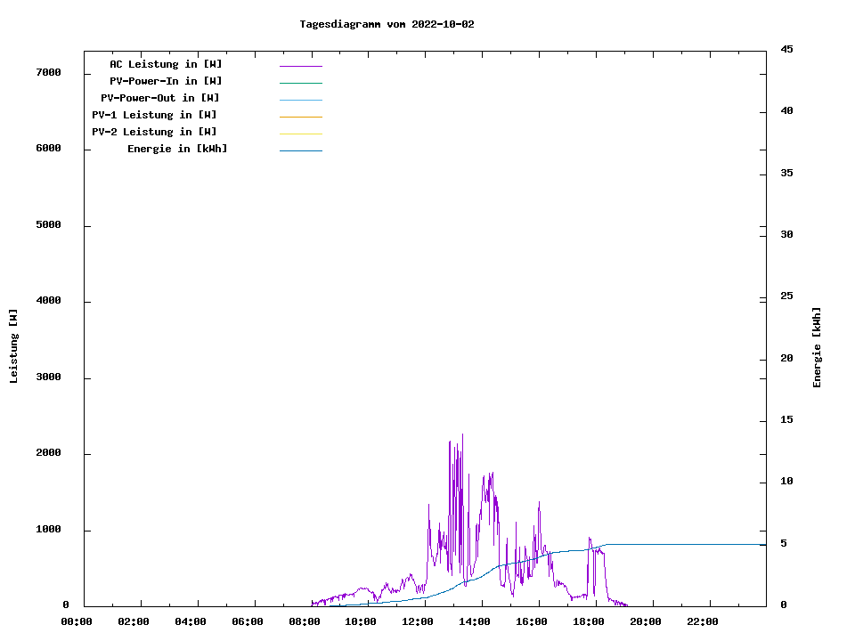Click the yellow PV-2 legend line sample
Image resolution: width=855 pixels, height=641 pixels.
tap(300, 134)
